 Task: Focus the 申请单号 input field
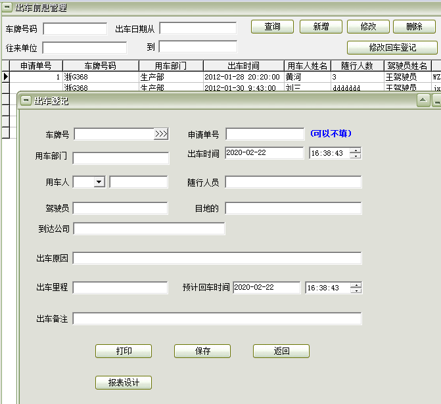[265, 134]
